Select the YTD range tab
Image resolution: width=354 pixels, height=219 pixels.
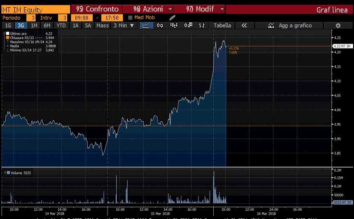point(61,25)
